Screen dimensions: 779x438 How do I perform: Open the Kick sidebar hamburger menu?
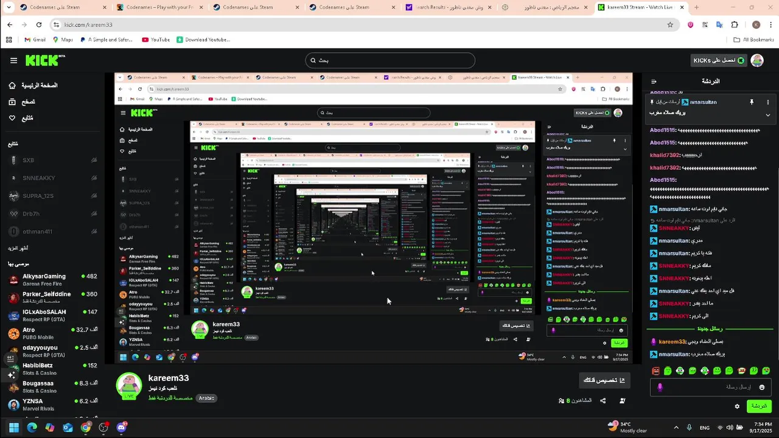pos(13,60)
